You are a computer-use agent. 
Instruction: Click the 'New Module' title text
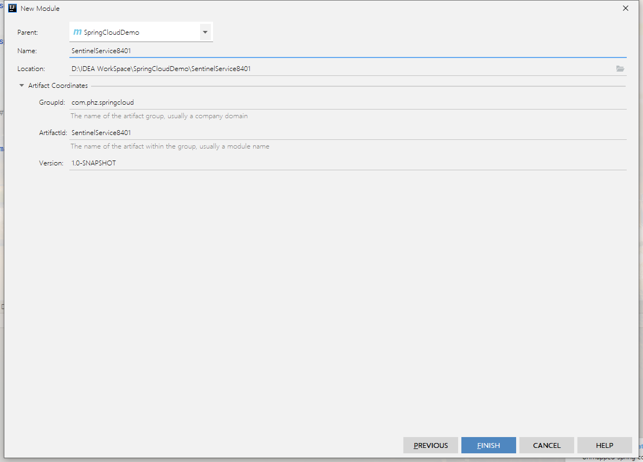coord(40,8)
